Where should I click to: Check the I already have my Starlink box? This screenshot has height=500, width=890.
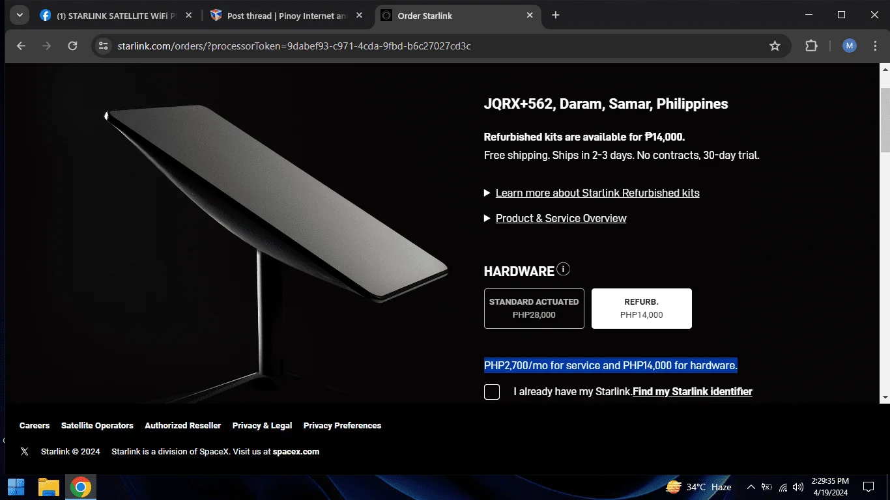tap(492, 391)
